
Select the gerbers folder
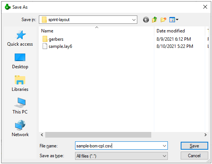(x=53, y=39)
